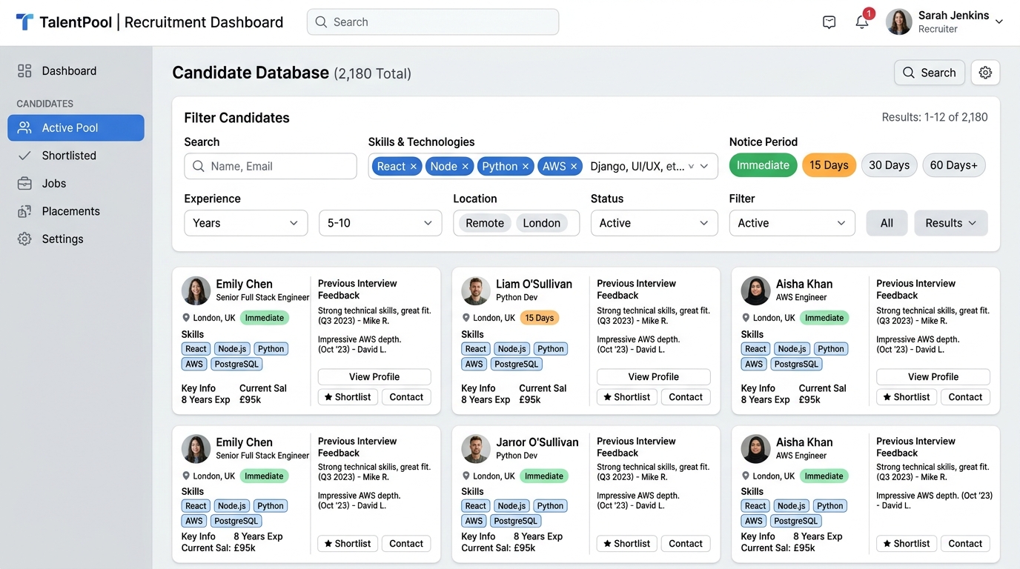Image resolution: width=1020 pixels, height=569 pixels.
Task: Toggle the 15 Days notice filter
Action: pyautogui.click(x=829, y=165)
